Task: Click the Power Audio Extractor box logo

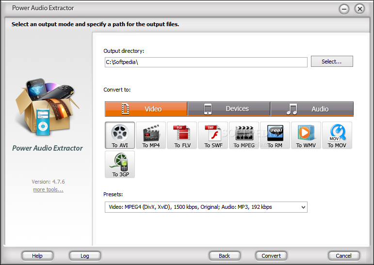Action: [47, 107]
